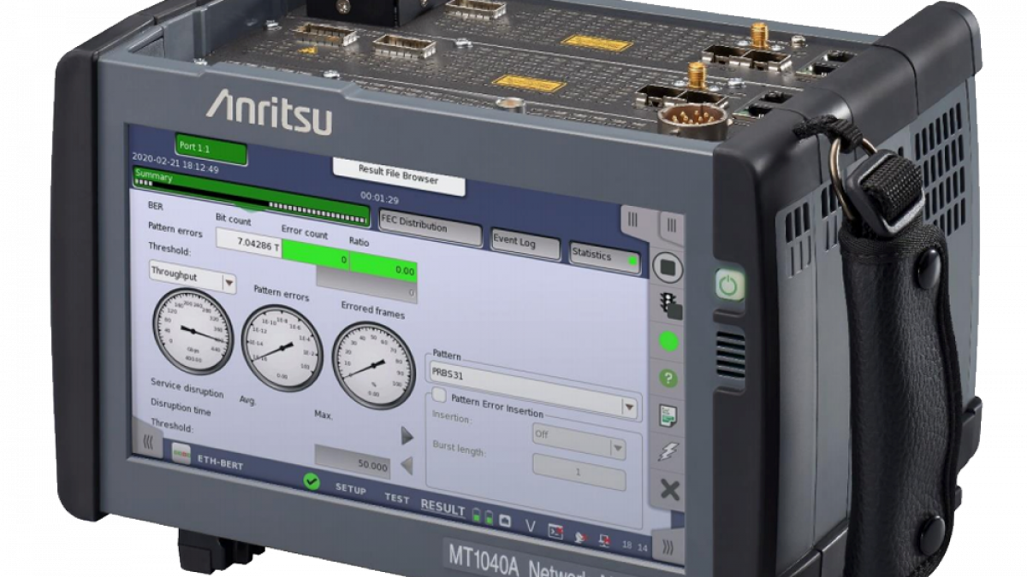Switch to the SETUP tab

pos(350,490)
